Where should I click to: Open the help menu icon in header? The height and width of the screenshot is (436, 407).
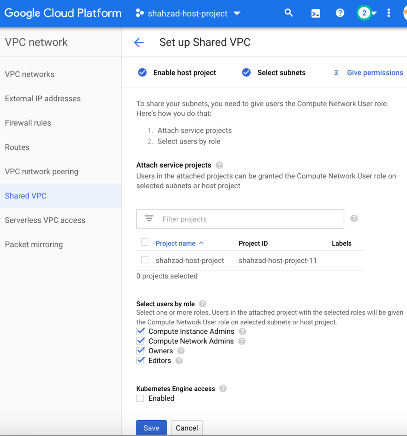340,13
